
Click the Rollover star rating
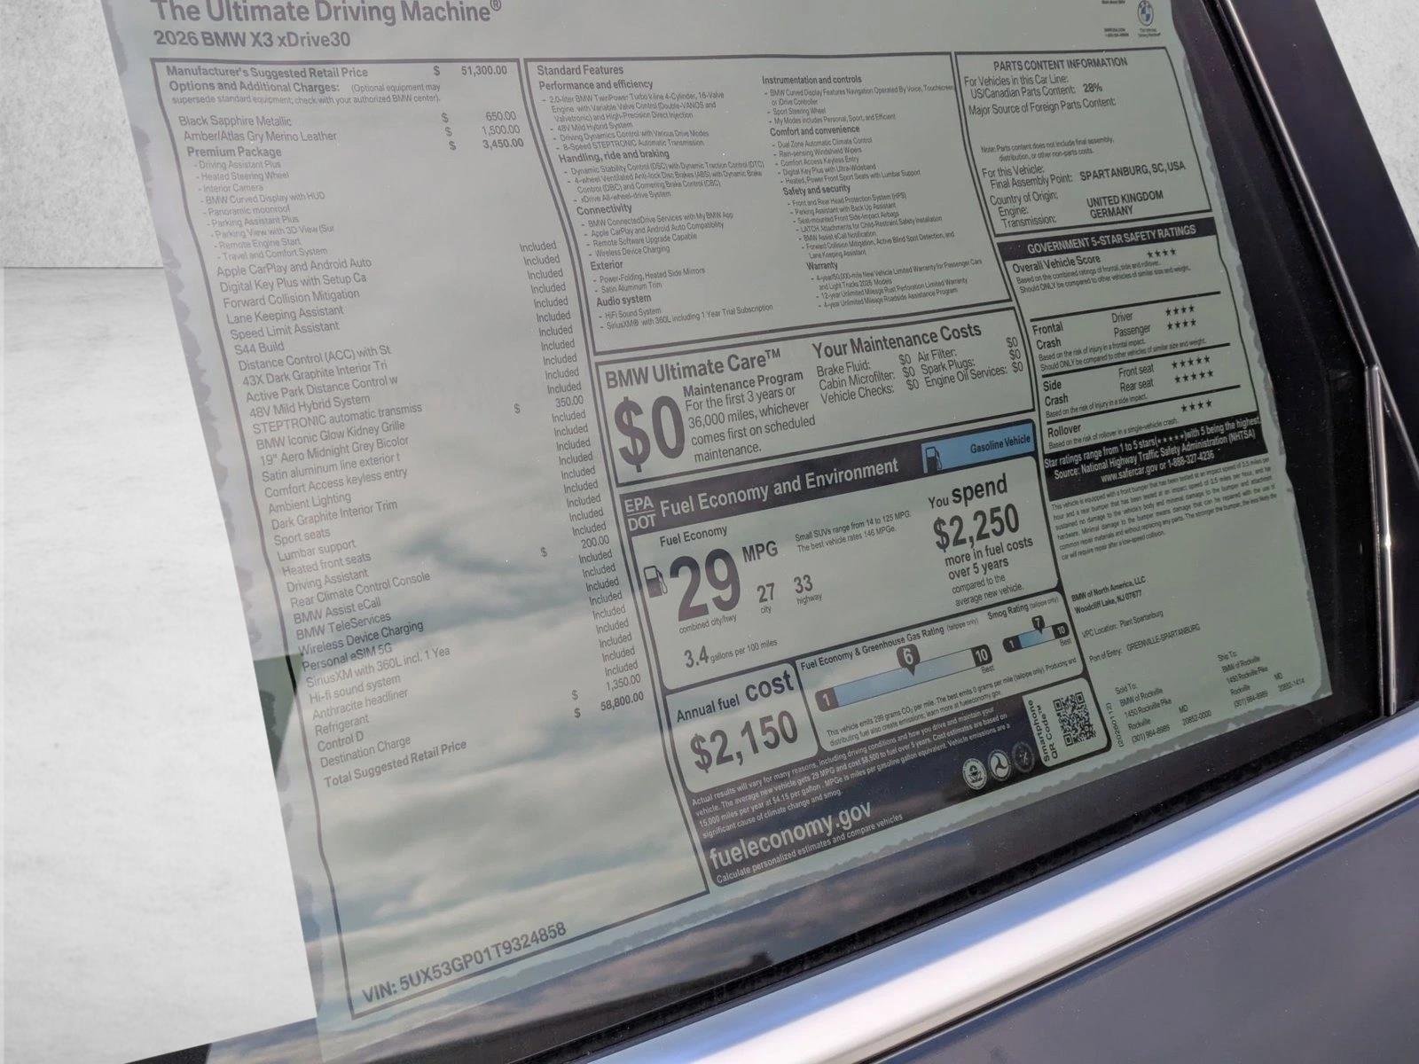click(1196, 406)
